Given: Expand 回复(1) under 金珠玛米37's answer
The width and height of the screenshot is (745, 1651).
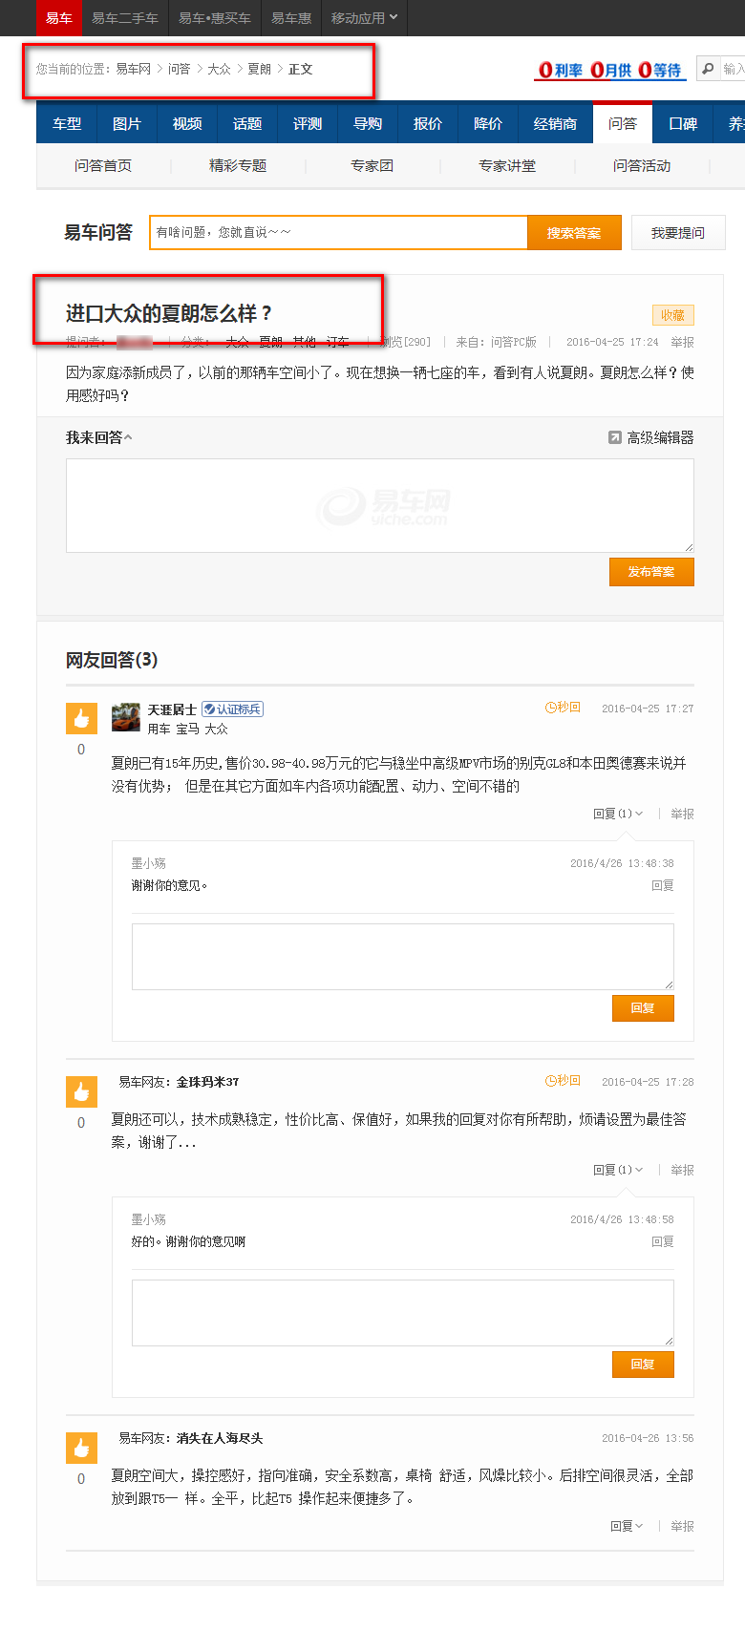Looking at the screenshot, I should point(618,1170).
